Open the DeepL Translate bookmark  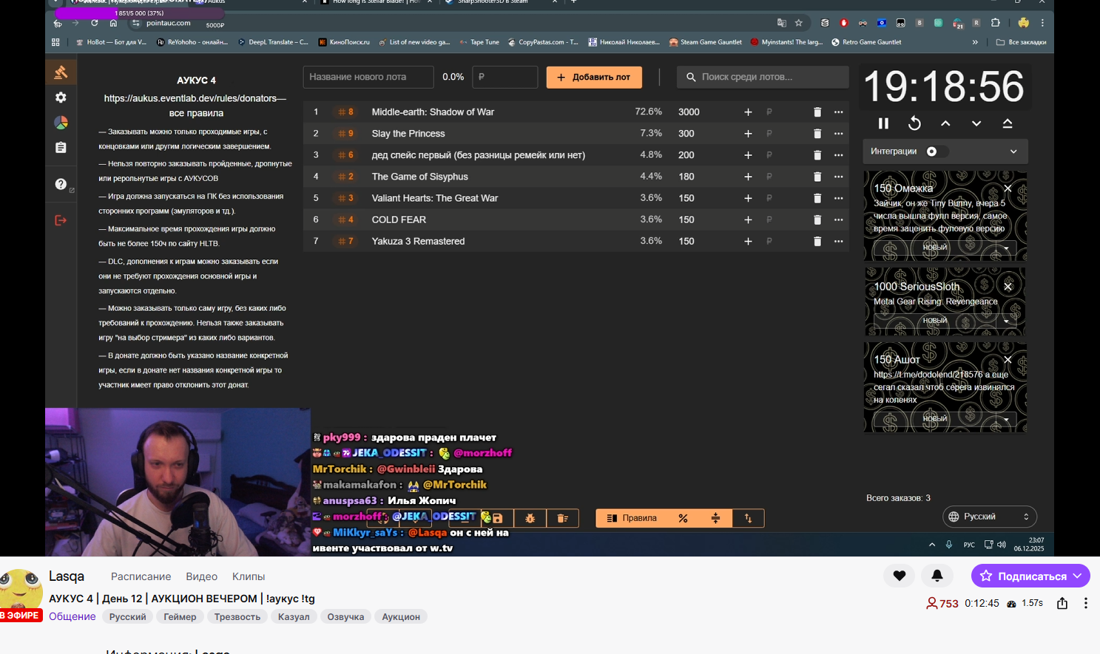tap(273, 42)
